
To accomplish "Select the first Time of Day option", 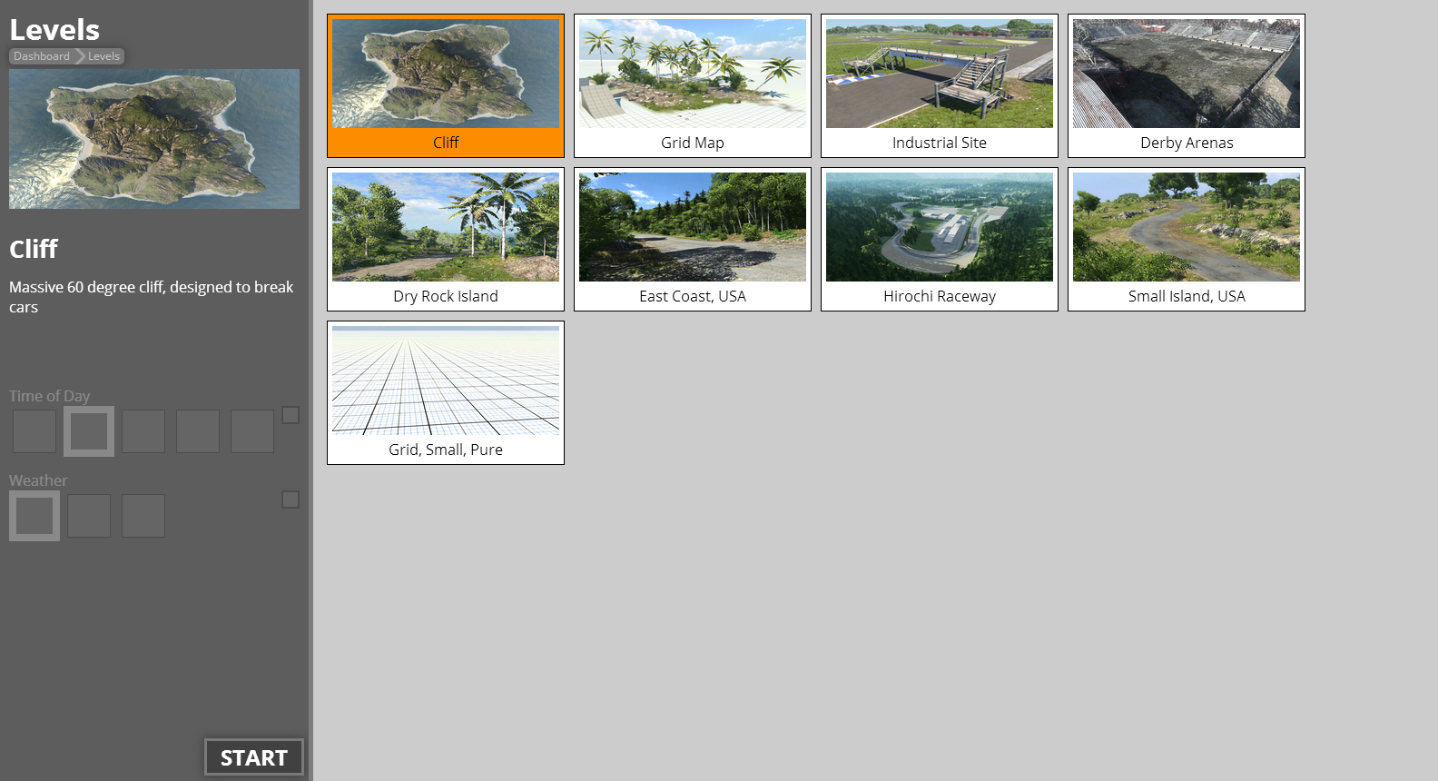I will pos(34,431).
